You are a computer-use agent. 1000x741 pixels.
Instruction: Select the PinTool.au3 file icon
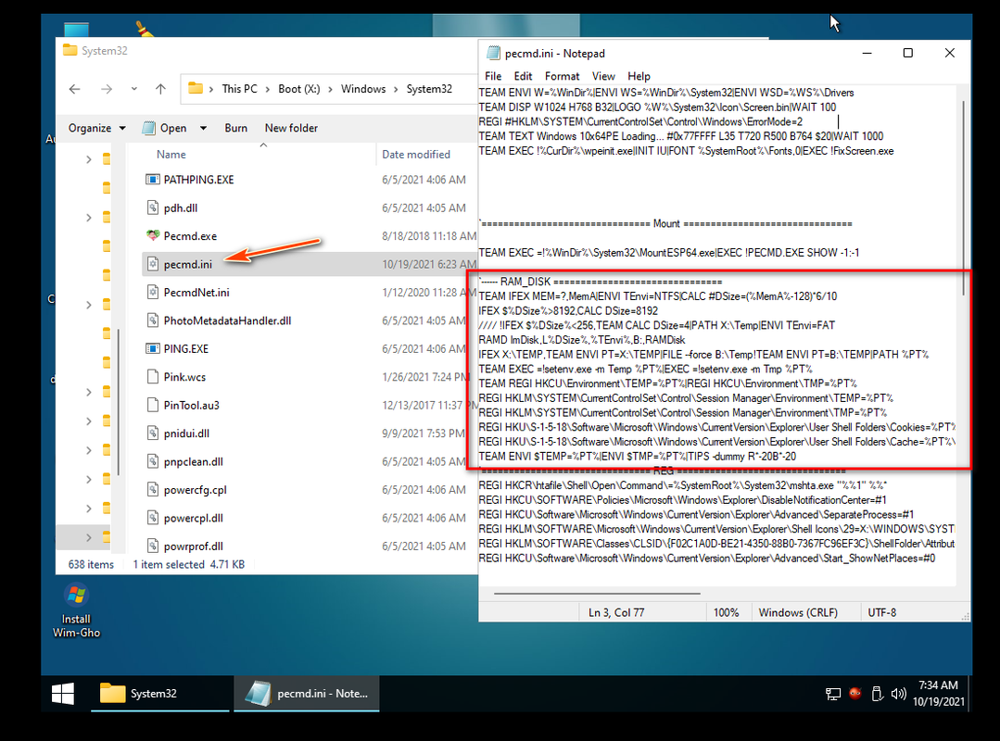(x=152, y=405)
